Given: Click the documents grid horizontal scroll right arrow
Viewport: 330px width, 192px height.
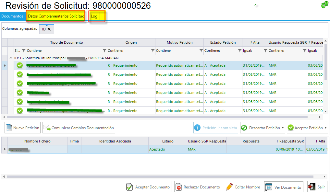Looking at the screenshot, I should coord(320,117).
